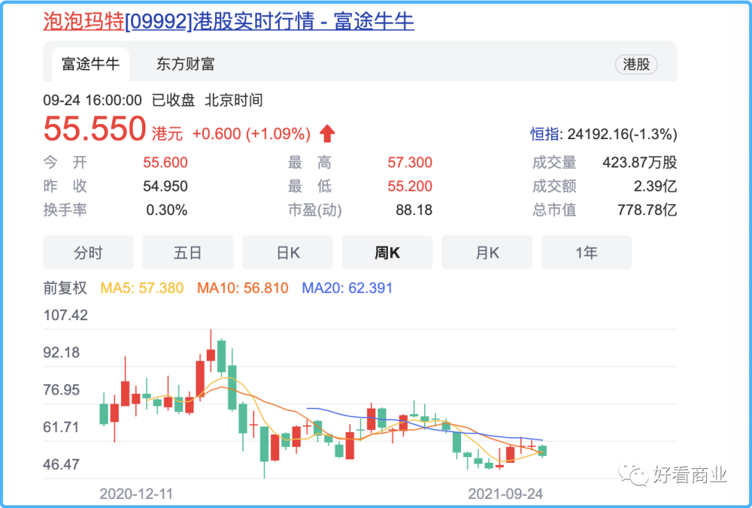The height and width of the screenshot is (508, 752).
Task: Click the current price 55.550
Action: point(95,129)
